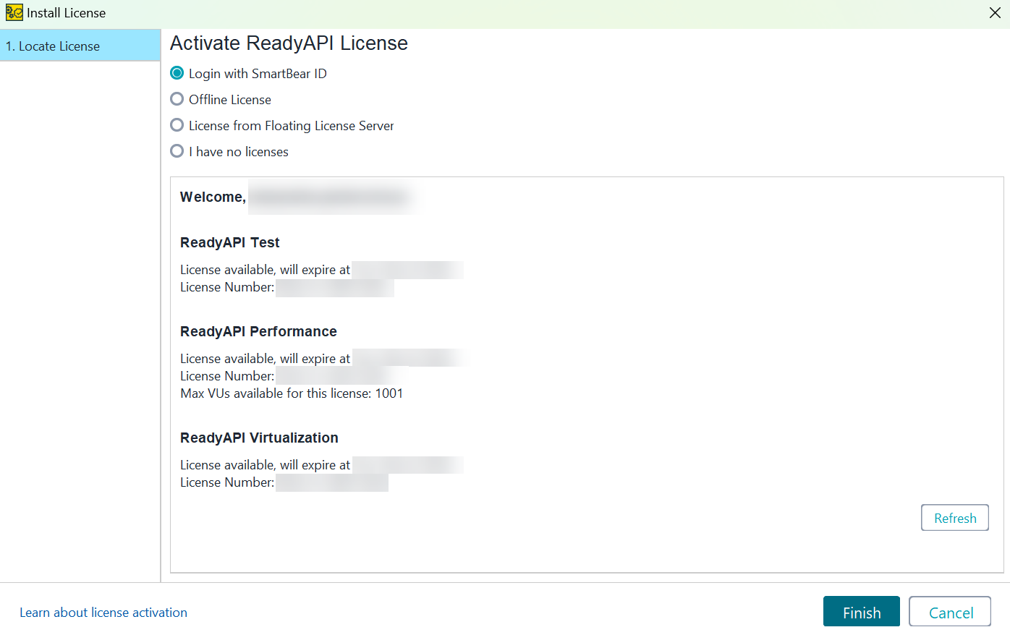Click the "ReadyAPI Virtualization" section heading
The width and height of the screenshot is (1010, 635).
[x=259, y=438]
